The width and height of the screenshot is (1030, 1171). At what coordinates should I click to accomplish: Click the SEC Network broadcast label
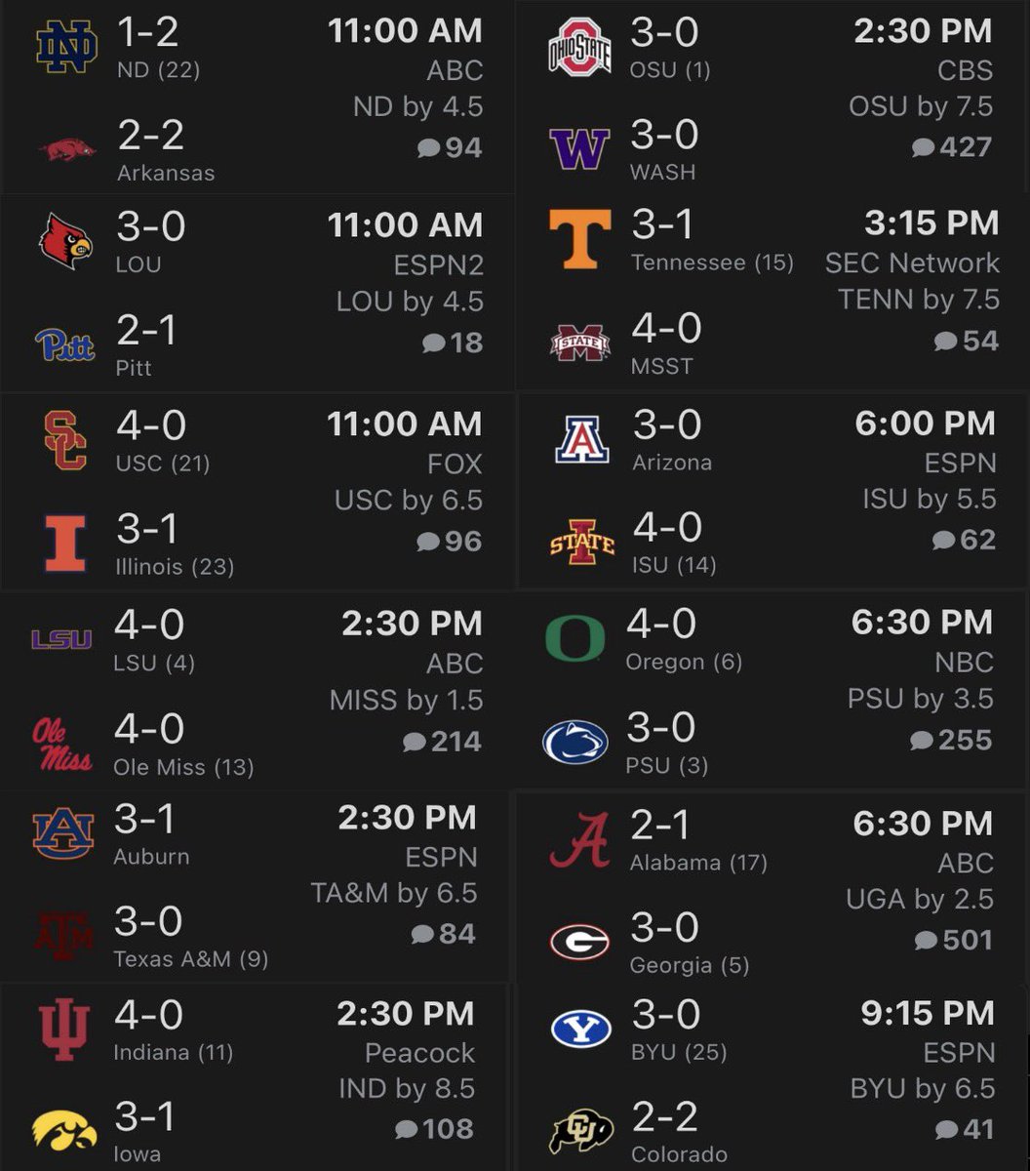point(912,262)
